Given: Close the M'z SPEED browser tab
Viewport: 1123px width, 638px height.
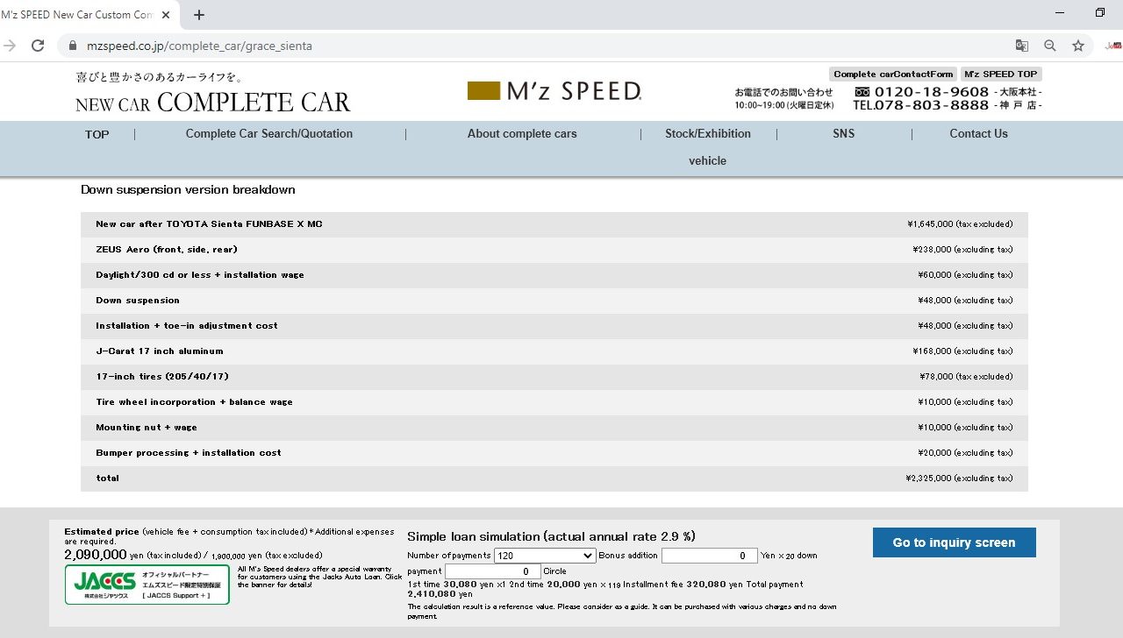Looking at the screenshot, I should (167, 15).
